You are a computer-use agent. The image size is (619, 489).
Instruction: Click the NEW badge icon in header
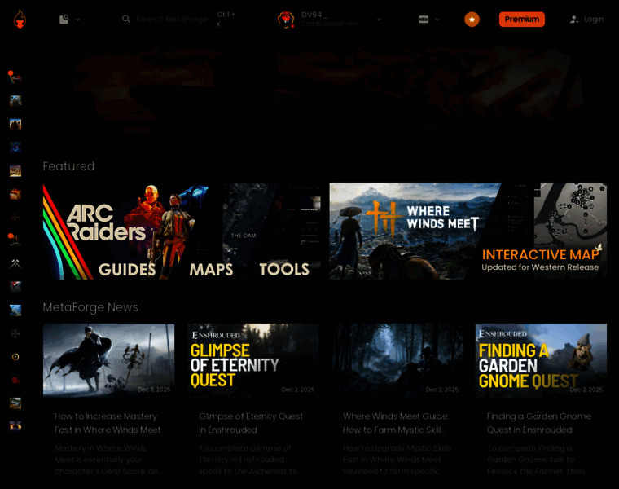pos(424,19)
